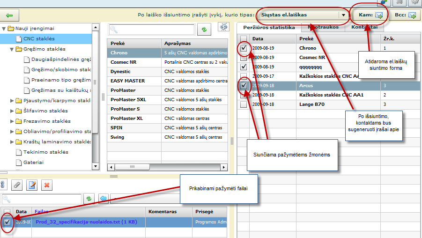The image size is (422, 238).
Task: Toggle checkbox in the Arcus row
Action: pyautogui.click(x=244, y=86)
